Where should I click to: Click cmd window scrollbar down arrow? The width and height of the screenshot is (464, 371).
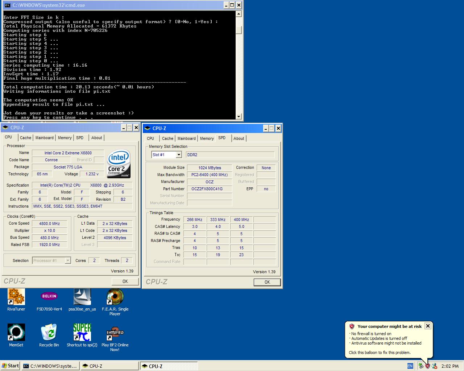239,116
